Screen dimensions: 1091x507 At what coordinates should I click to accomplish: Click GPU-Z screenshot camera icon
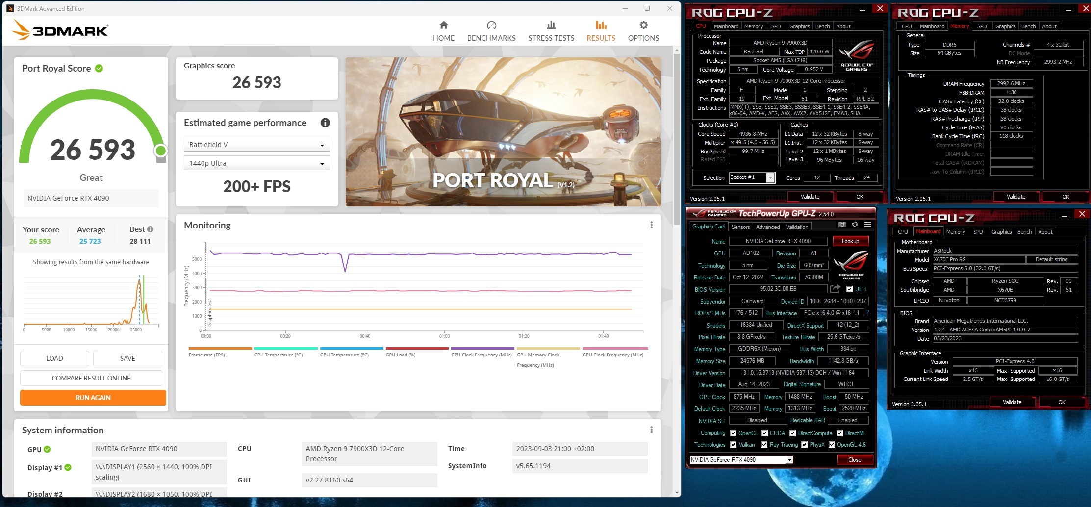pos(842,224)
